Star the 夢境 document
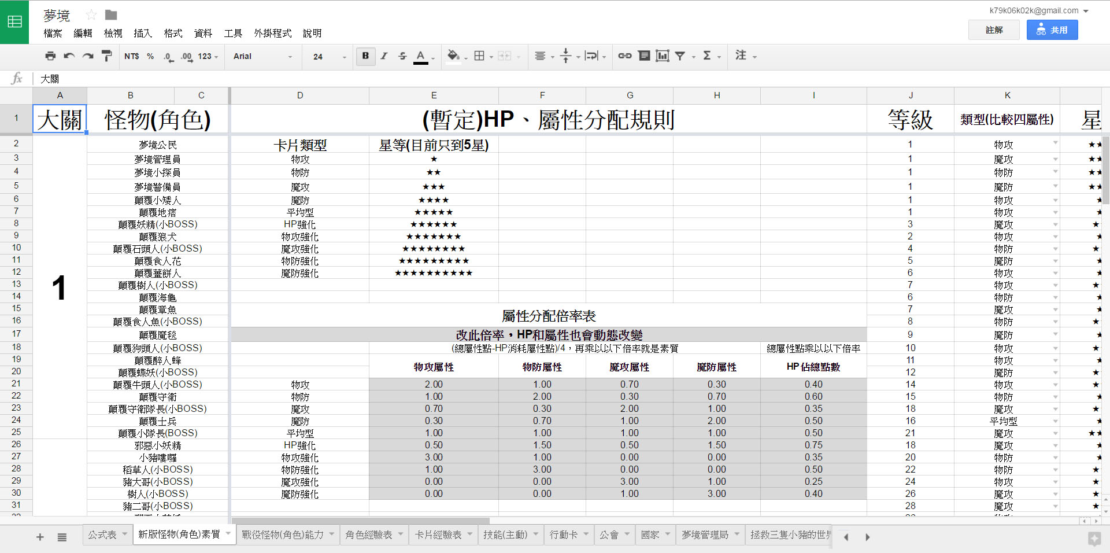 91,15
